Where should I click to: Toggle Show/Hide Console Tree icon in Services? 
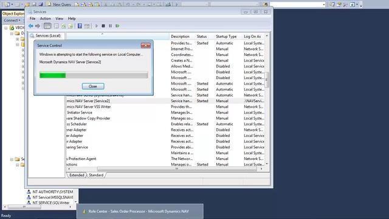[x=47, y=26]
